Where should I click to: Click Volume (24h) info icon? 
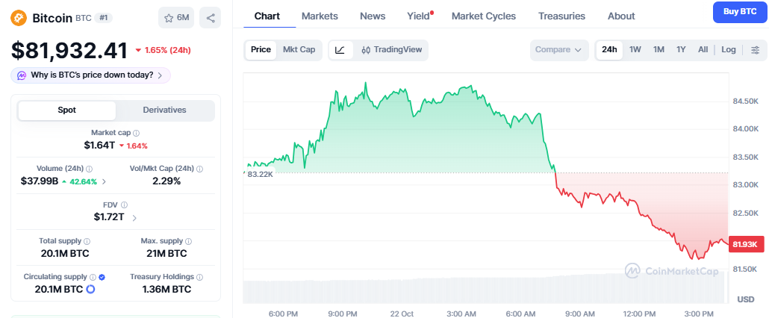pyautogui.click(x=90, y=169)
